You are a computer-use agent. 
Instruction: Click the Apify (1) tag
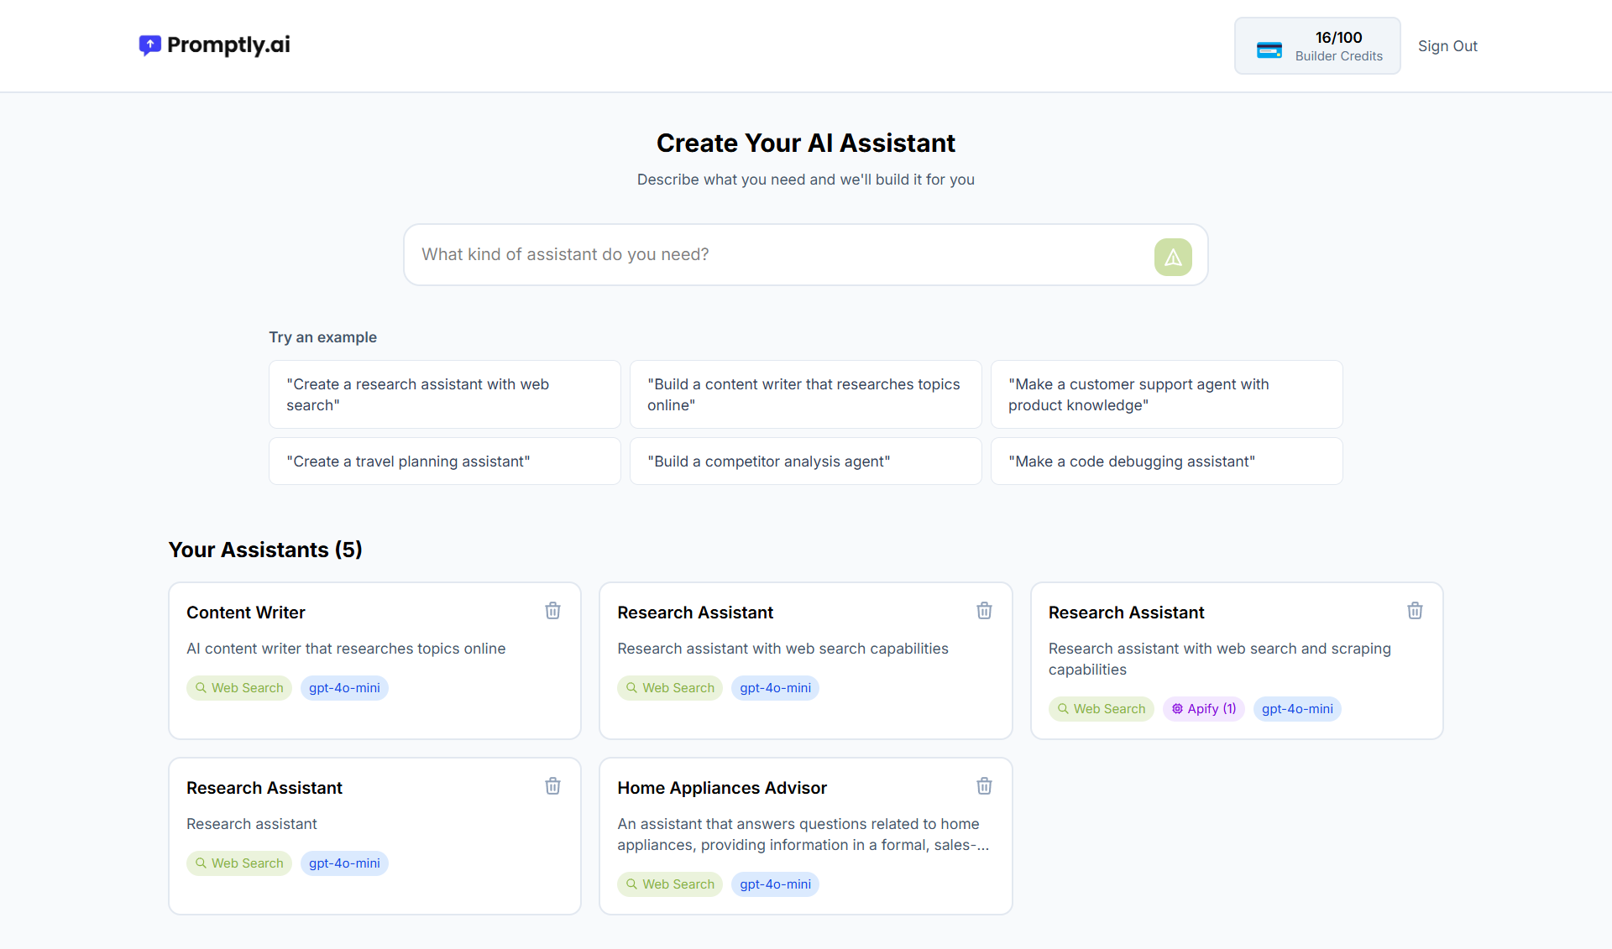click(x=1203, y=709)
